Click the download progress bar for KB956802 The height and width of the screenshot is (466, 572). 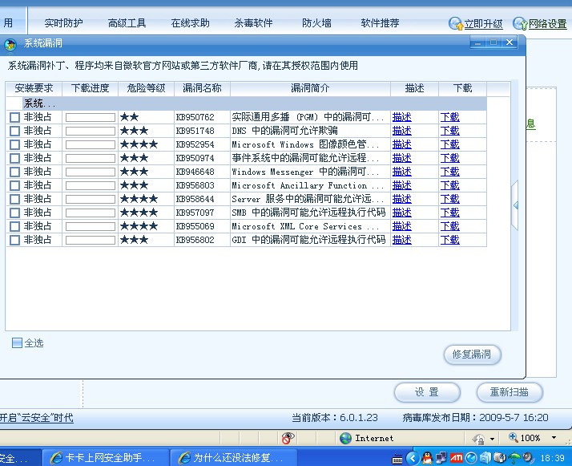tap(90, 240)
